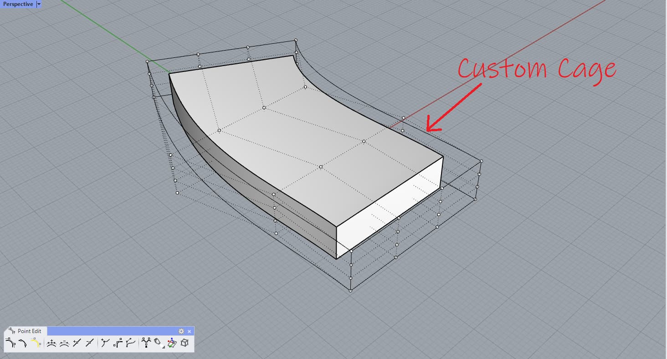This screenshot has width=667, height=359.
Task: Close the Point Edit toolbar
Action: coord(189,331)
